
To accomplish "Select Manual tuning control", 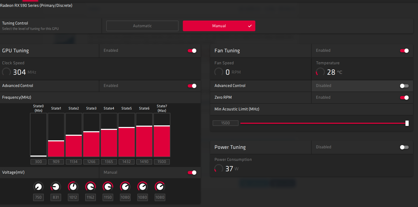I will click(x=219, y=26).
